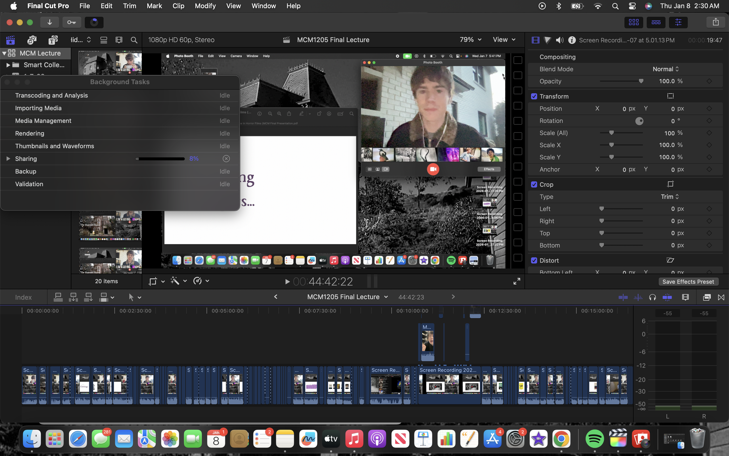Open the Photos and Audio sidebar
The width and height of the screenshot is (729, 456).
(x=32, y=40)
